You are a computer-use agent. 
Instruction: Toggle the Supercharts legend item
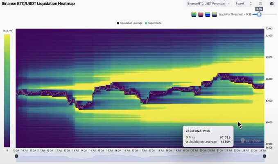153,23
